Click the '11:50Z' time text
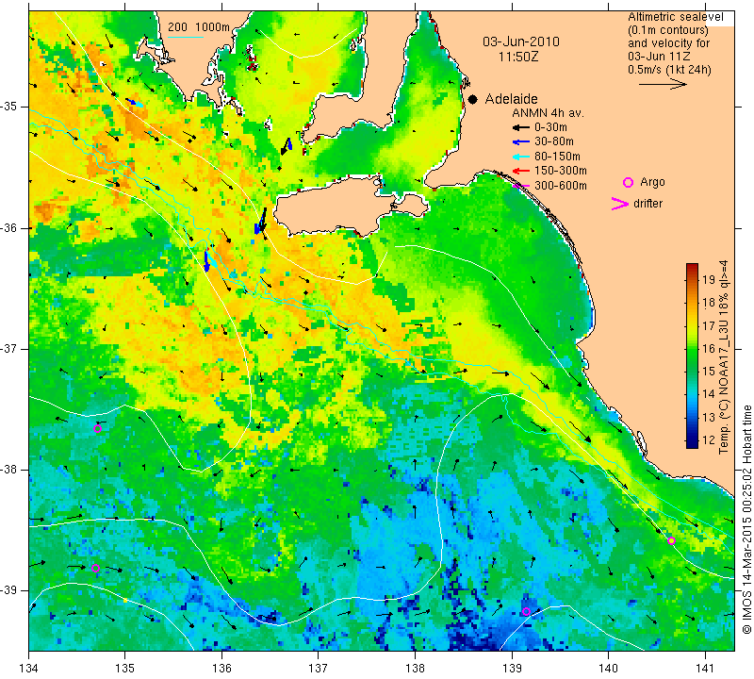This screenshot has width=754, height=679. [518, 57]
